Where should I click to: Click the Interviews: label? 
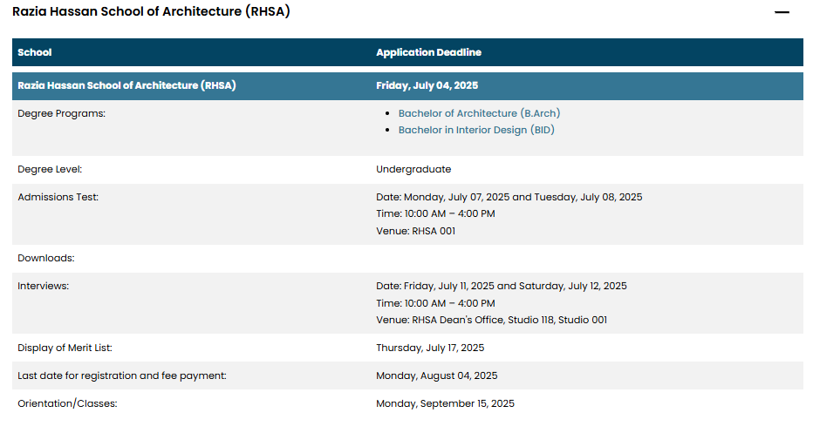click(43, 286)
